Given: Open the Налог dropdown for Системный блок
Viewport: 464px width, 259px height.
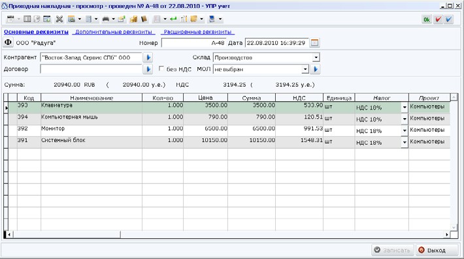Looking at the screenshot, I should point(405,142).
